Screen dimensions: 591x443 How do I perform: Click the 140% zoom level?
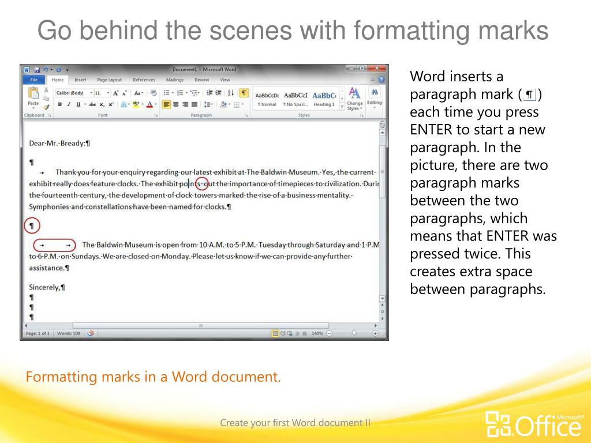pos(317,333)
